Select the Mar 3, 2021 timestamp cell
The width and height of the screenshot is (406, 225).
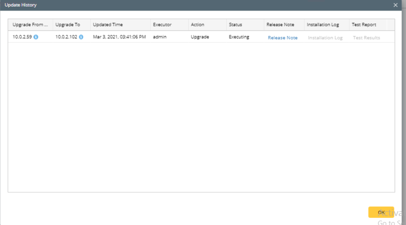[x=120, y=37]
